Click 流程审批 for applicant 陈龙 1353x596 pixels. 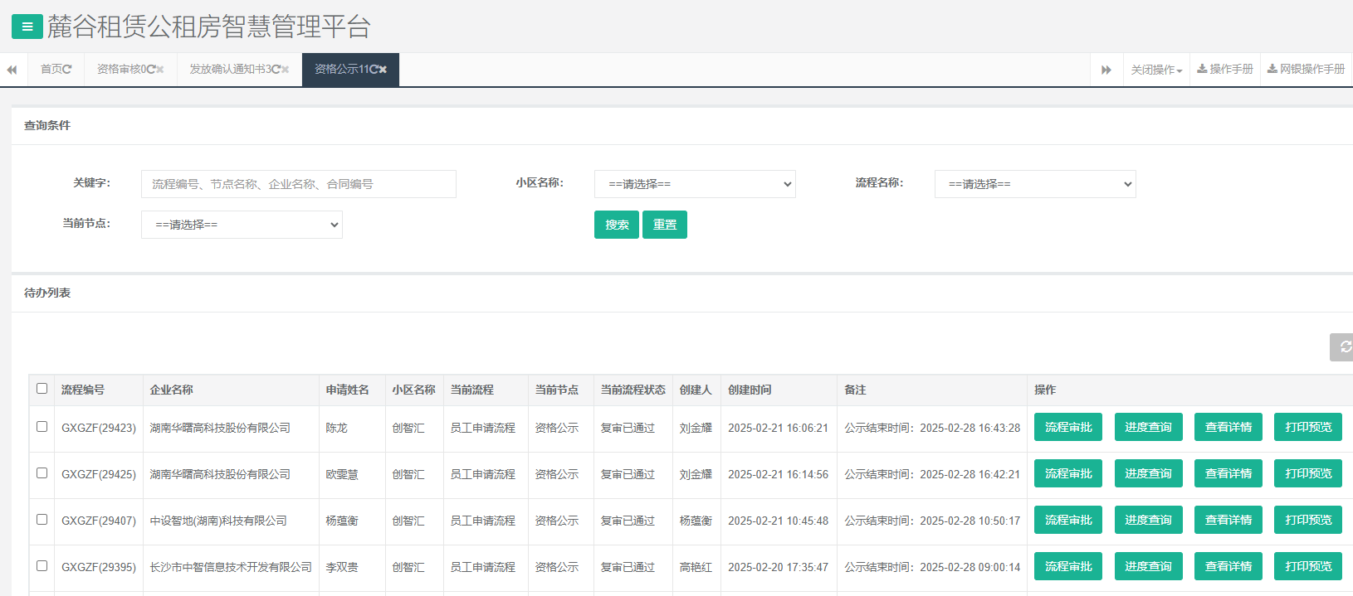(x=1067, y=428)
